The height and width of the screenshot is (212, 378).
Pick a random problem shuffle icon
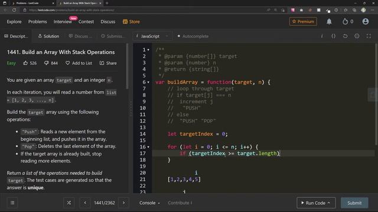[69, 203]
